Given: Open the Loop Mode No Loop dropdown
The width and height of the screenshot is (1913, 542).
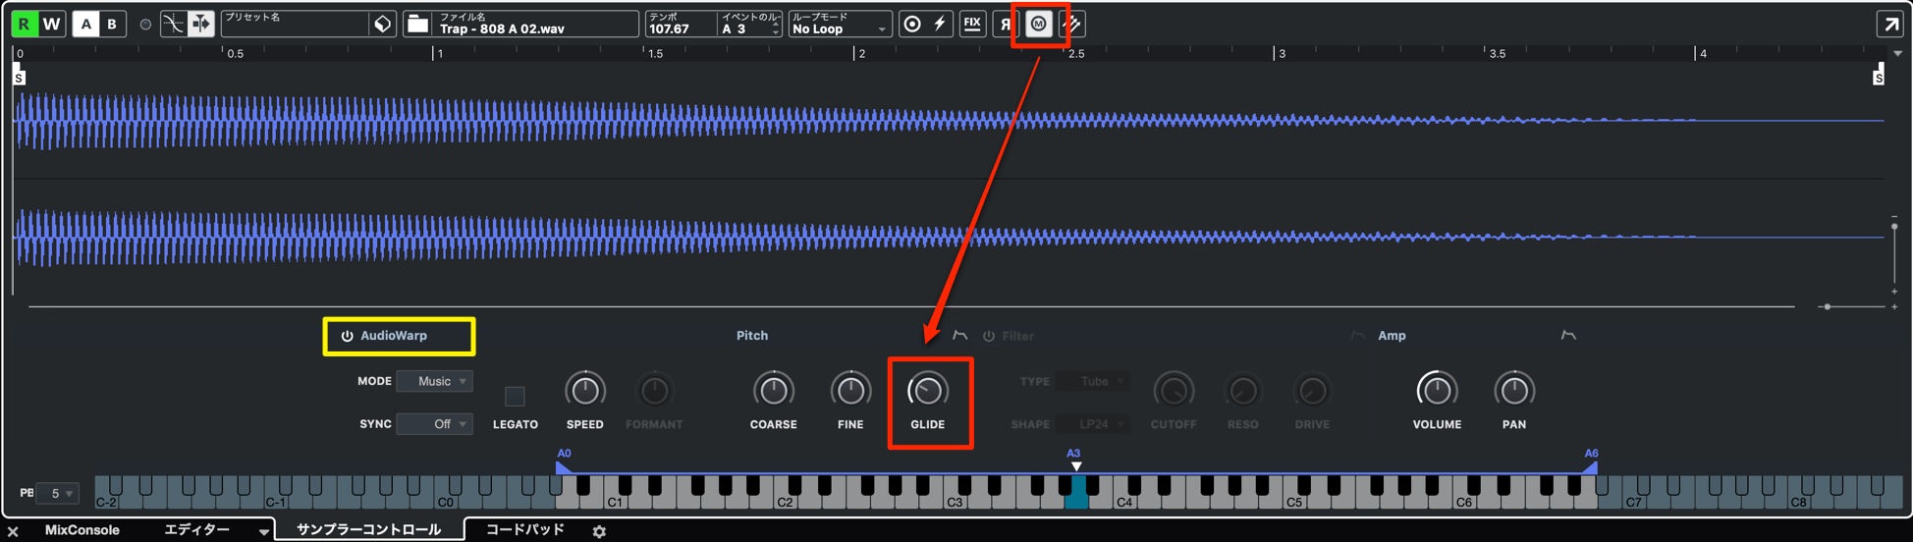Looking at the screenshot, I should 840,24.
